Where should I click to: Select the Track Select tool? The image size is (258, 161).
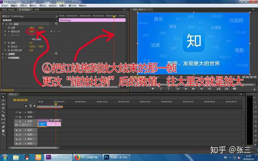click(3, 101)
